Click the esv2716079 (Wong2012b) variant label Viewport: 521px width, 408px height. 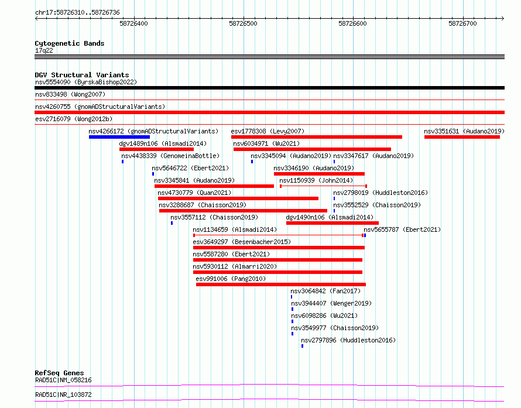click(74, 119)
